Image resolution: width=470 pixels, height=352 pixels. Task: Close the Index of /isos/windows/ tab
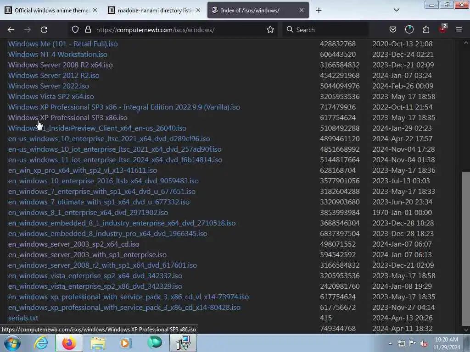coord(301,10)
